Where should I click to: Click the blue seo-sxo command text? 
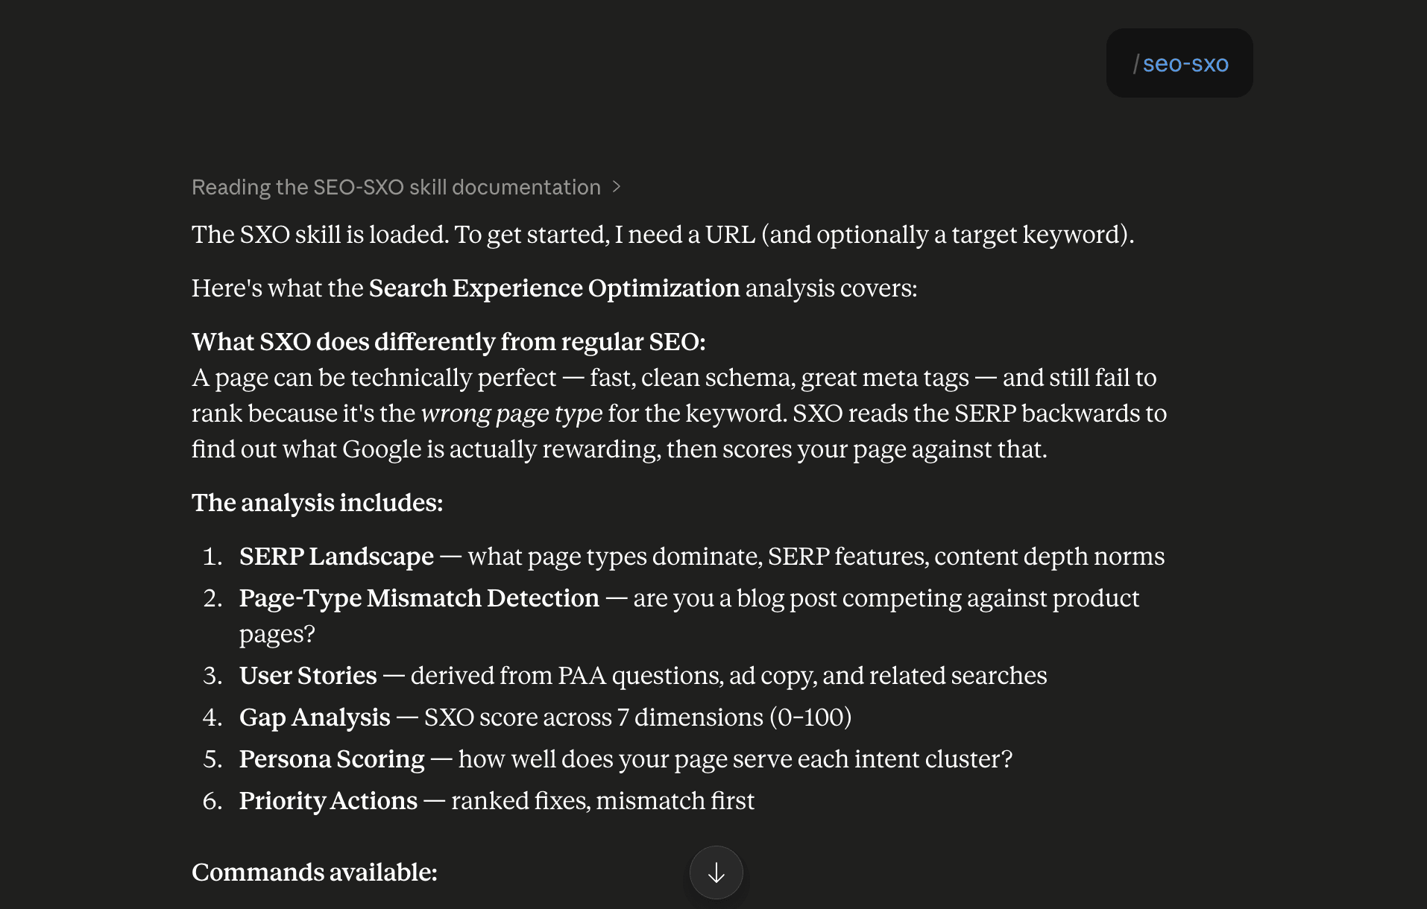(1185, 64)
